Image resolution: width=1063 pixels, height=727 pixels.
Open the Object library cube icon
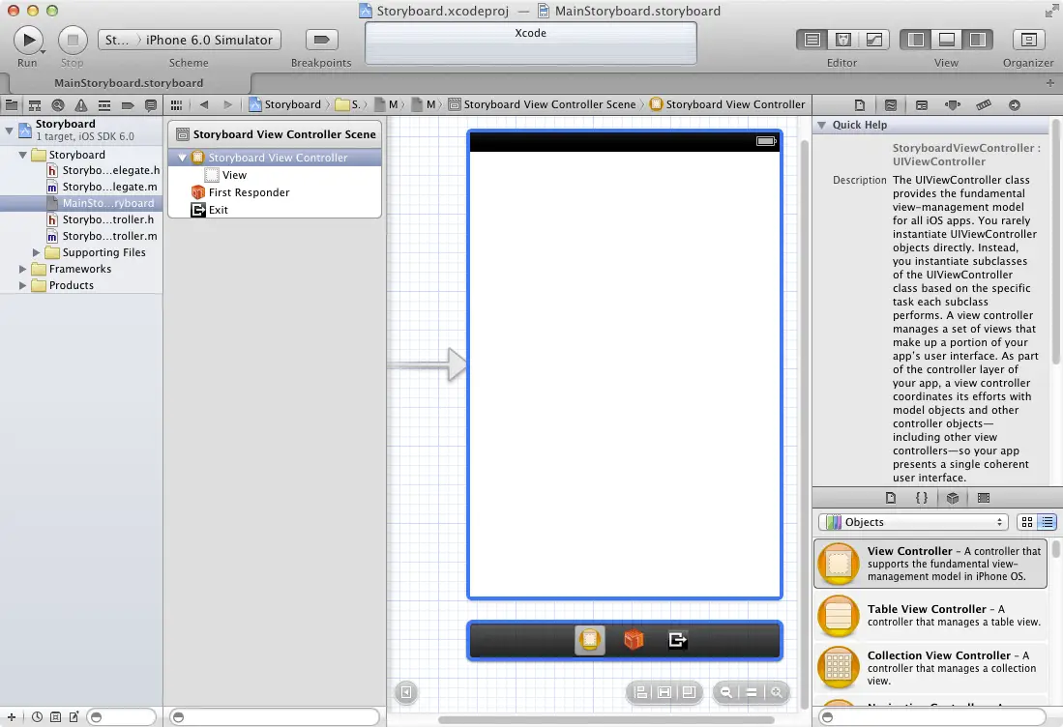tap(953, 497)
